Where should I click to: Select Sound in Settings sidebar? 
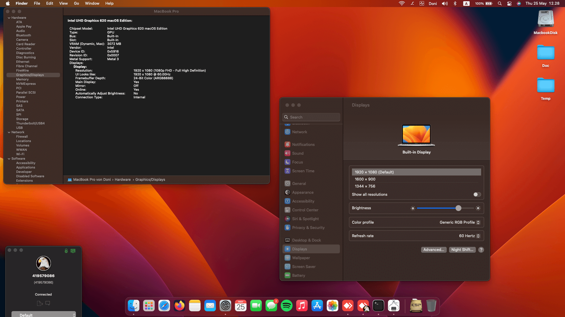tap(311, 153)
